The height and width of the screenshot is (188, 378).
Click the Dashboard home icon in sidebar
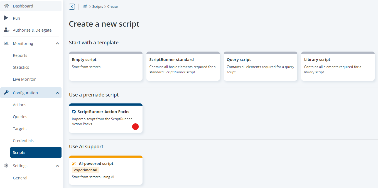6,6
